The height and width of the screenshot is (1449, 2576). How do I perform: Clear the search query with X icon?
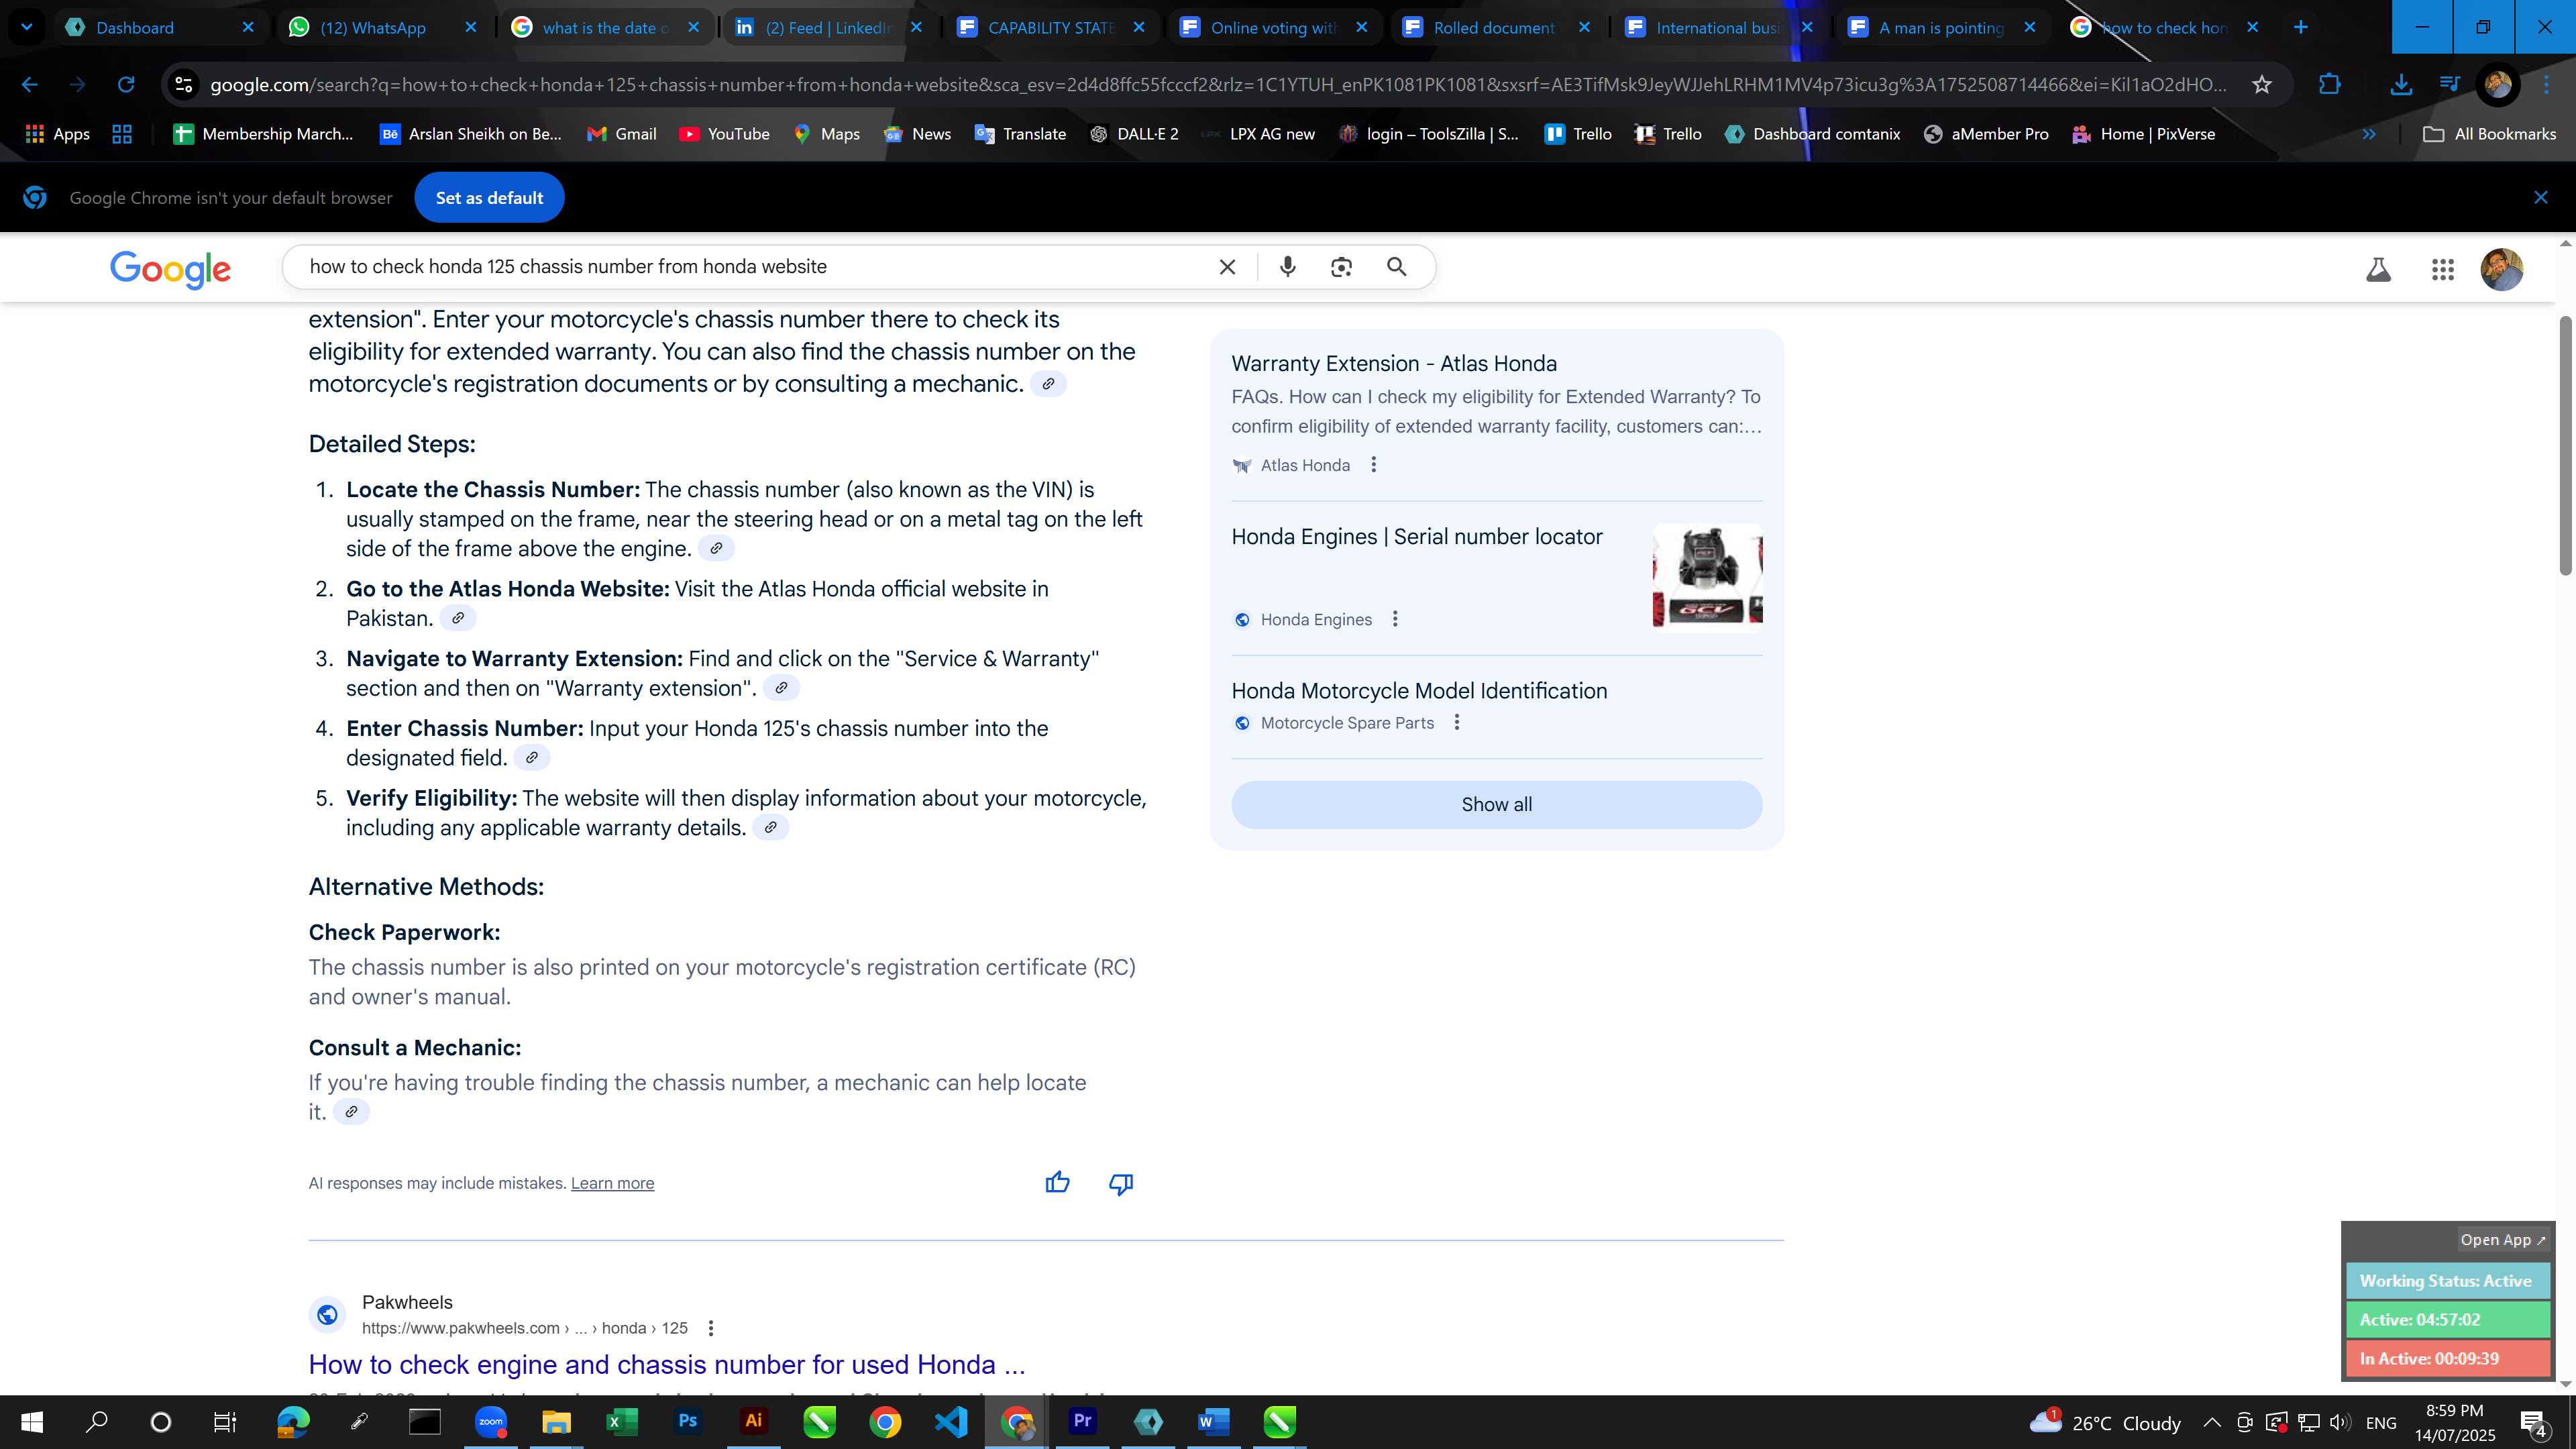(x=1227, y=267)
